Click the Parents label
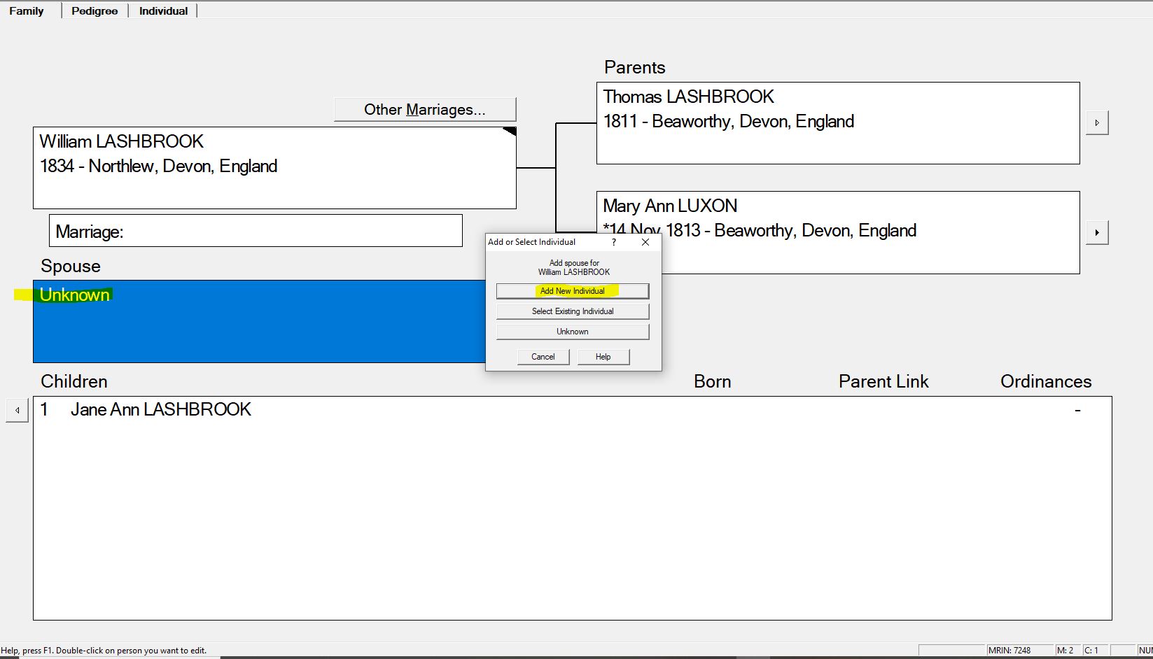The height and width of the screenshot is (659, 1153). tap(635, 67)
